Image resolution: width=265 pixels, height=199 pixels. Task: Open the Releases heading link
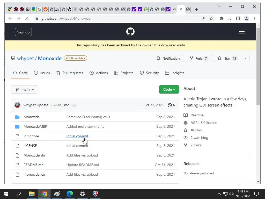(x=191, y=164)
